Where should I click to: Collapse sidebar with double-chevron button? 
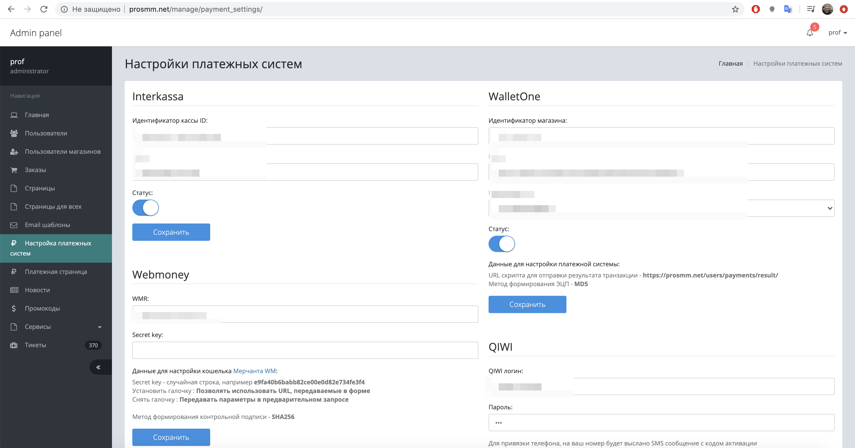pos(98,367)
